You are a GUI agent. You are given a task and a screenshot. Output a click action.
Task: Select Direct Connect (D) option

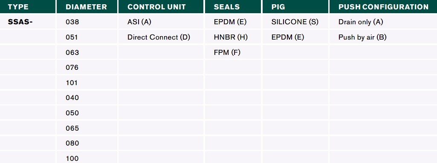[x=159, y=37]
